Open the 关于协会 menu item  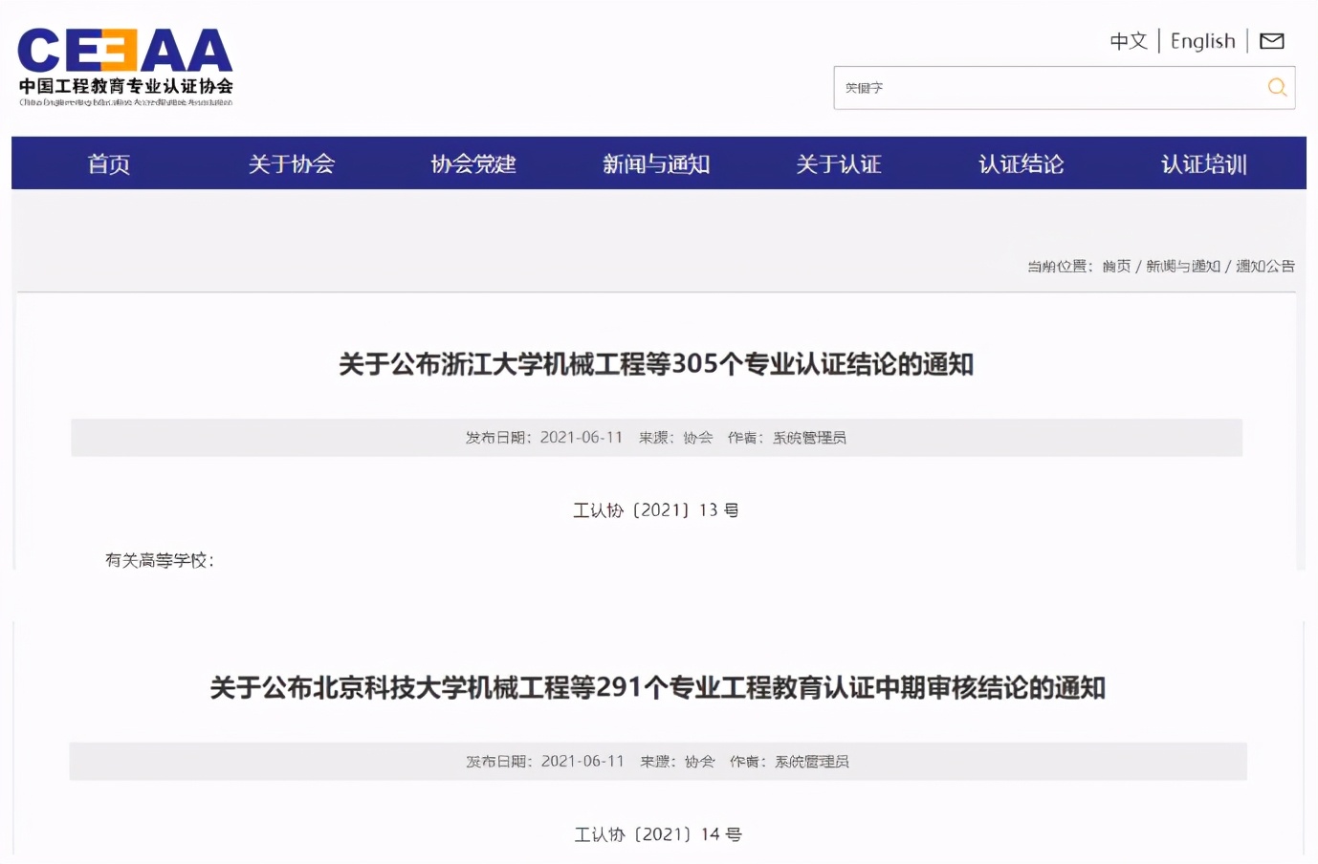pos(292,163)
